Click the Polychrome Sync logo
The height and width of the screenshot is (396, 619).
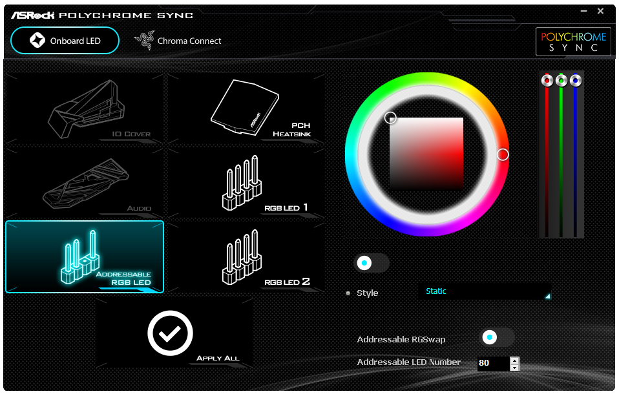[x=573, y=41]
